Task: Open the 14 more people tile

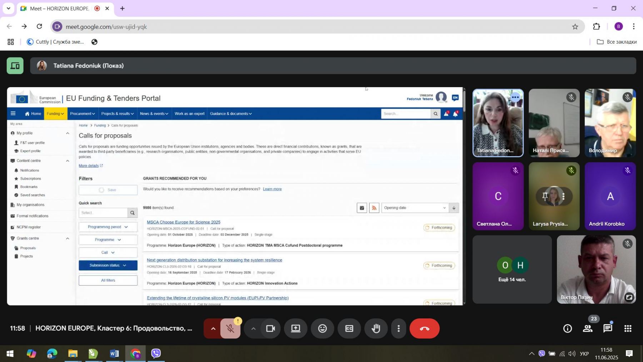Action: click(512, 269)
